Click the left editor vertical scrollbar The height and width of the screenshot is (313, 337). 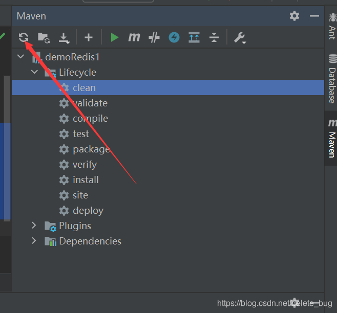(7, 148)
